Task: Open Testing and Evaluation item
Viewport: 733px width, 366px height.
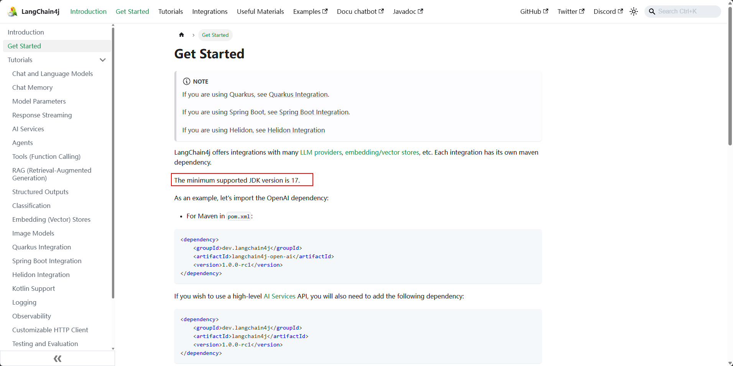Action: (45, 344)
